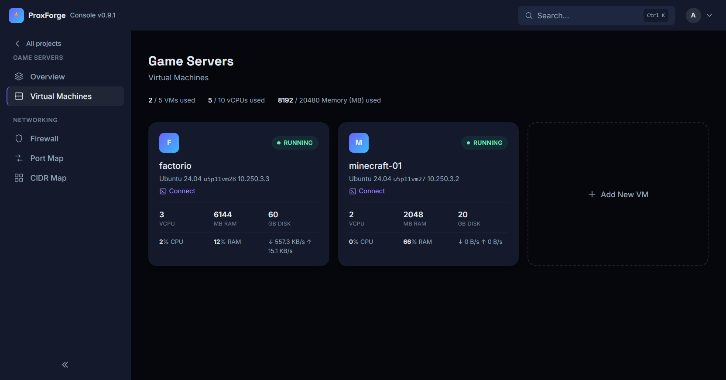This screenshot has width=726, height=380.
Task: Open Port Map in sidebar
Action: tap(65, 158)
